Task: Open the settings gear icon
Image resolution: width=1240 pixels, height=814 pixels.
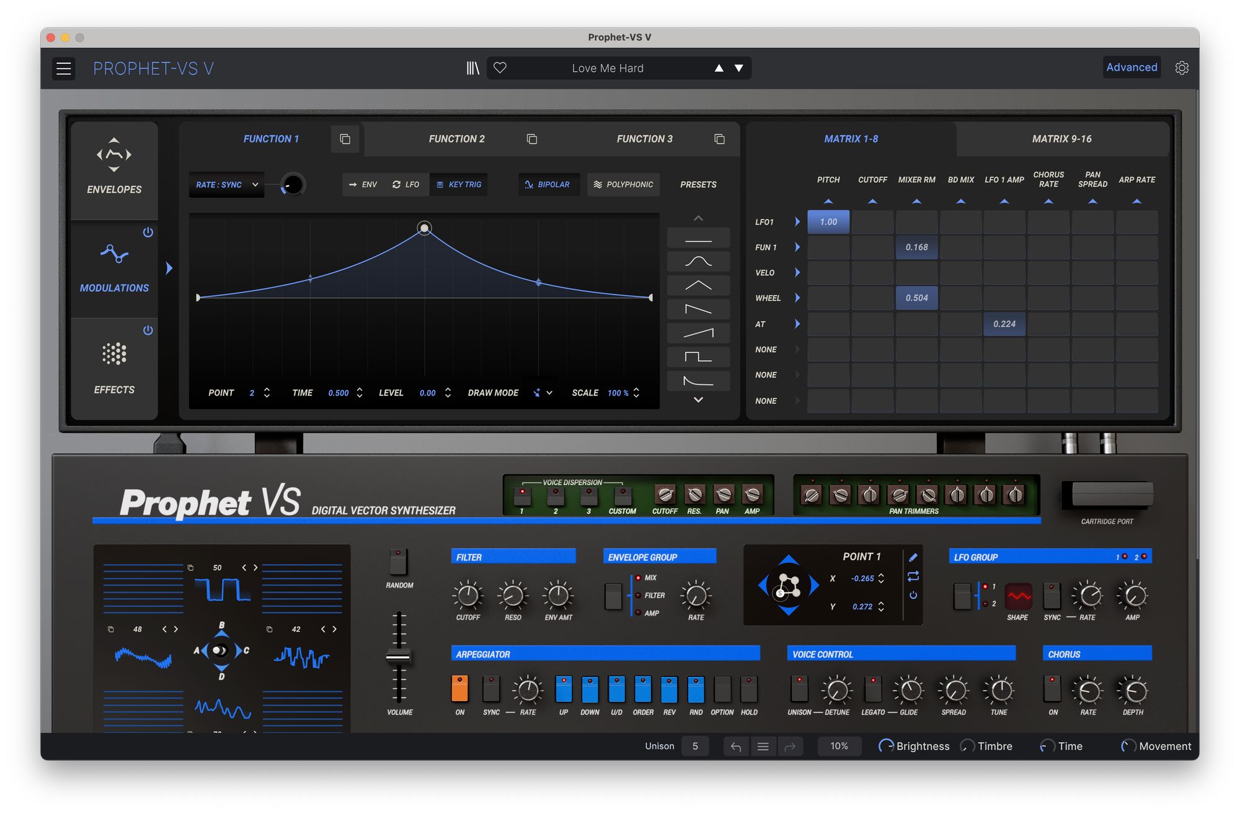Action: click(x=1182, y=68)
